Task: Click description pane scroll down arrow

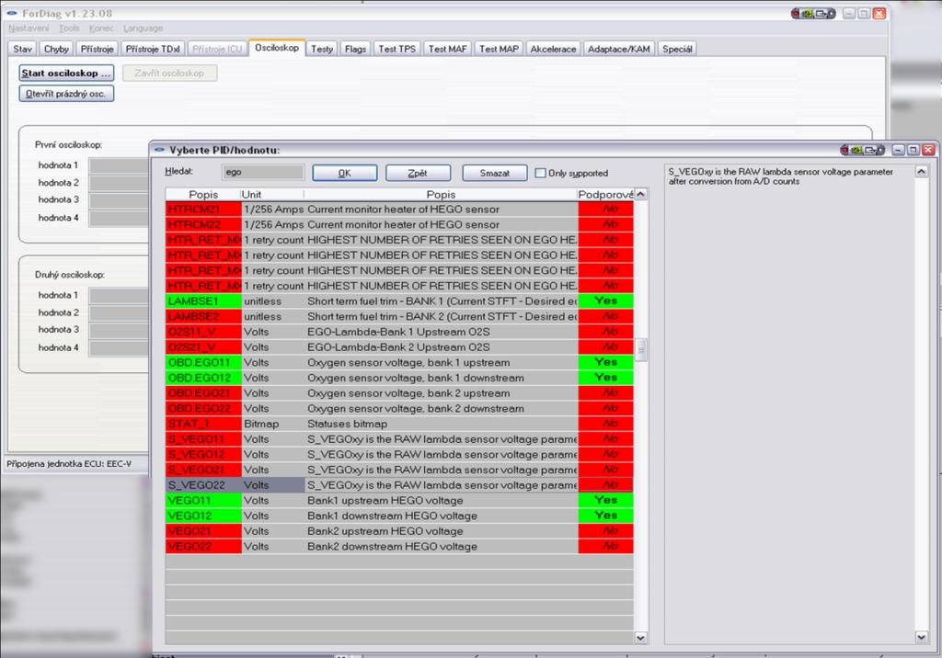Action: pyautogui.click(x=921, y=637)
